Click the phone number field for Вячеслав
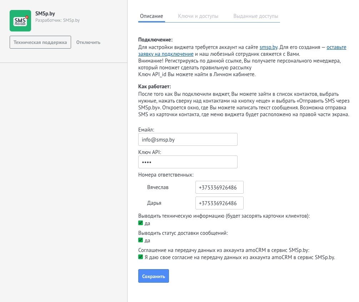 coord(219,187)
